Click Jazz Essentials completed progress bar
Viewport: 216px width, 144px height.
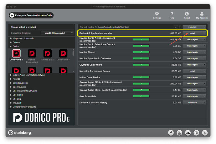click(x=141, y=96)
